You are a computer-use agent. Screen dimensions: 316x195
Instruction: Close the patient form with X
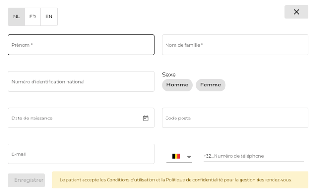coord(296,12)
